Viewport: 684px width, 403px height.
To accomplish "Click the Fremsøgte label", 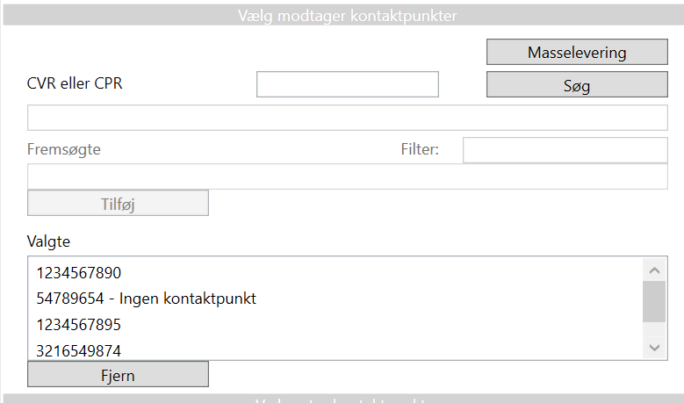I will click(64, 149).
